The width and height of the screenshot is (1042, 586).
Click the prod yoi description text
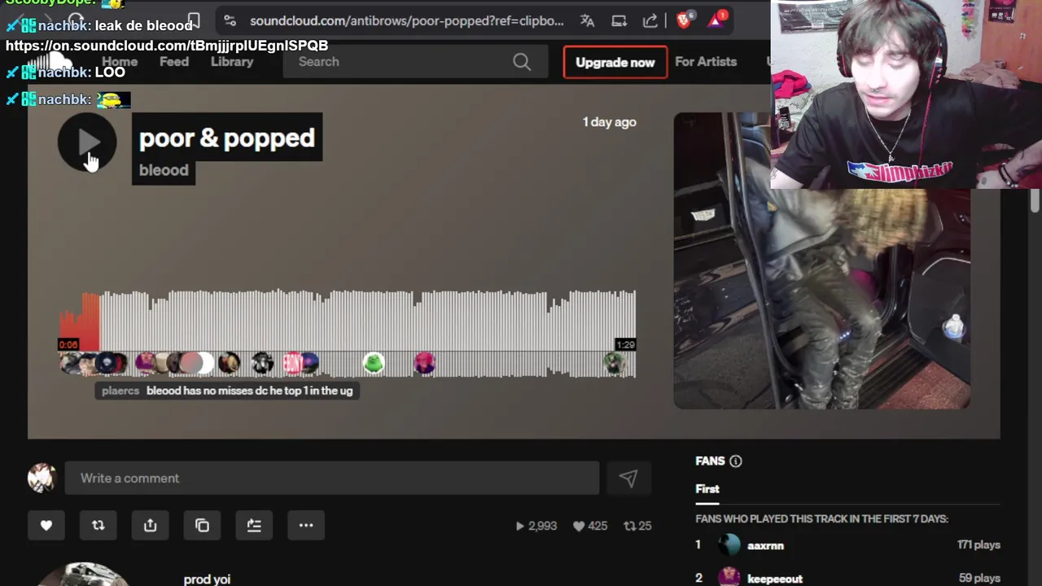207,579
